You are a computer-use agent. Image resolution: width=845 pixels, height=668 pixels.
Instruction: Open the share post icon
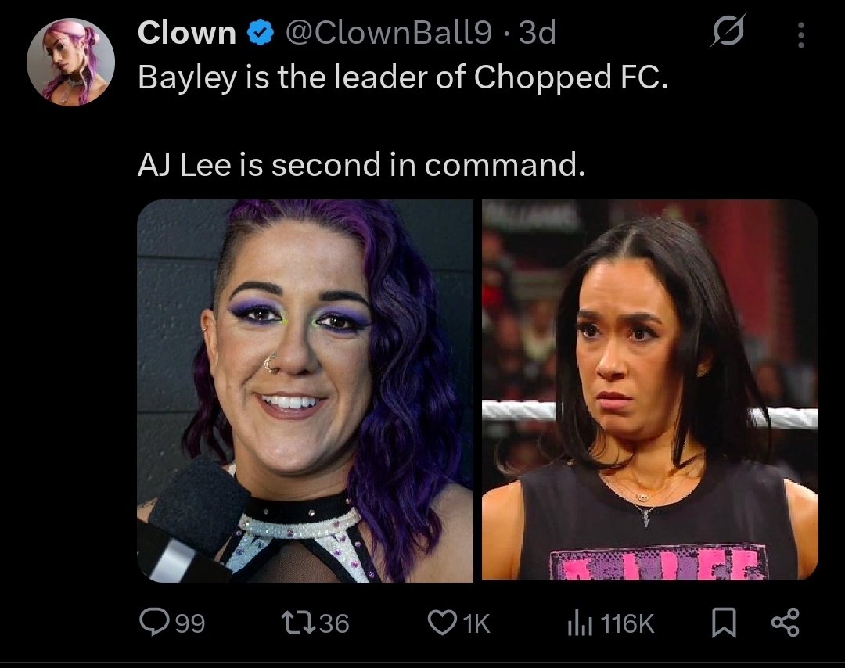click(786, 622)
